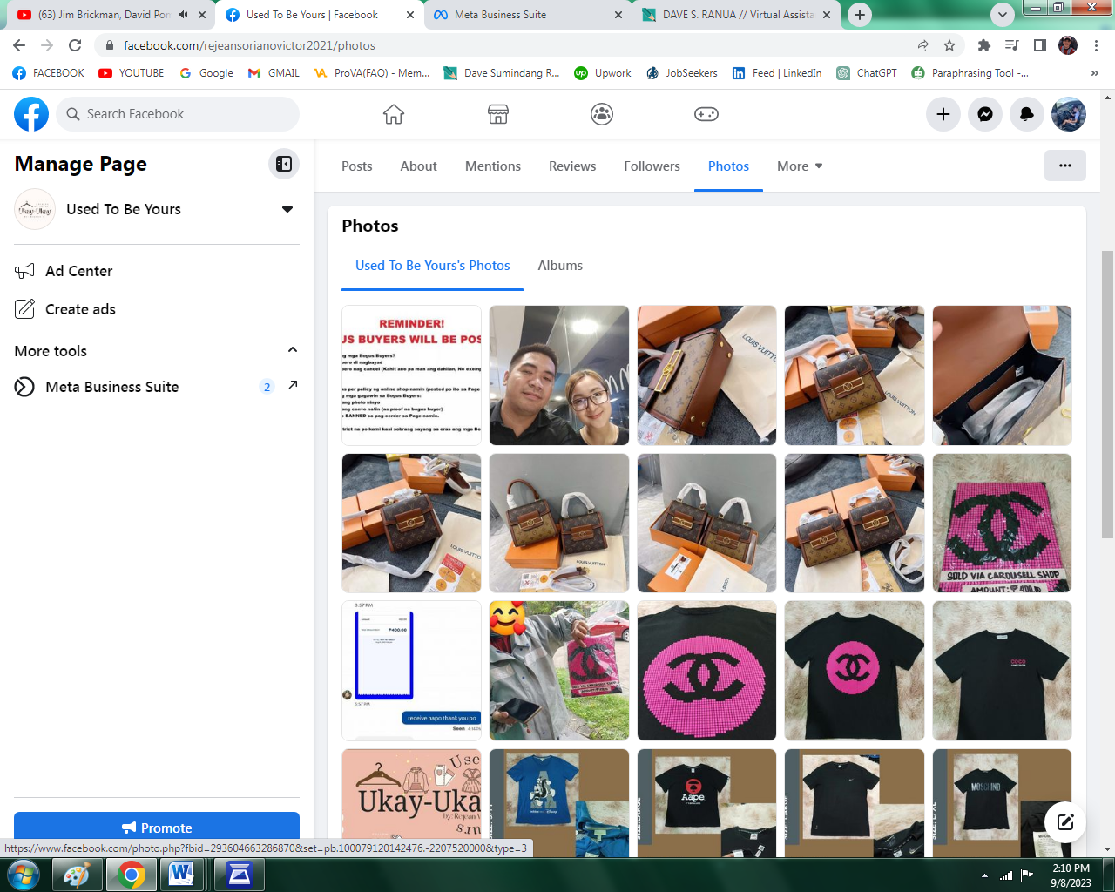1115x892 pixels.
Task: Switch to Meta Business Suite browser tab
Action: (529, 15)
